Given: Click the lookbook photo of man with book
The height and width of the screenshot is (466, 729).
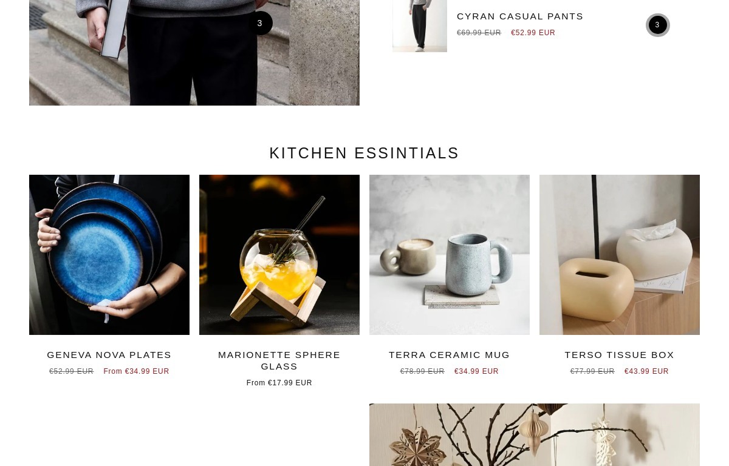Looking at the screenshot, I should (194, 53).
